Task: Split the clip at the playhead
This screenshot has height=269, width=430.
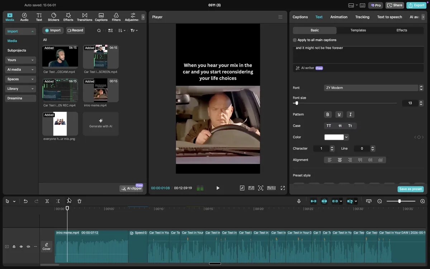Action: click(x=47, y=201)
